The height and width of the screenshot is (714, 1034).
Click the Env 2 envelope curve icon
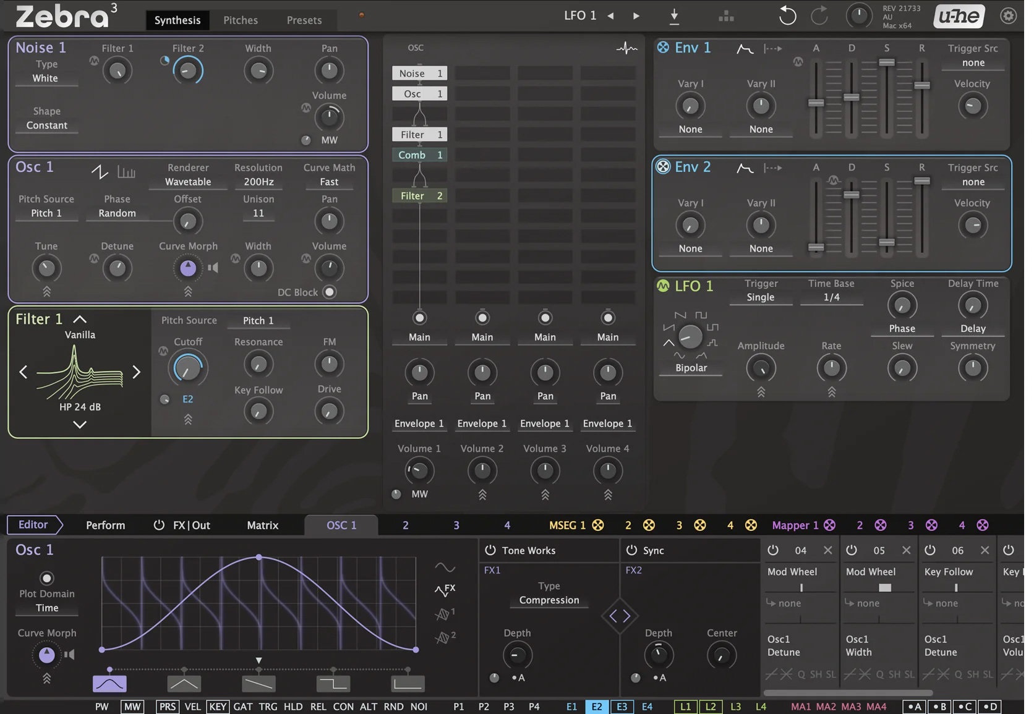[745, 168]
